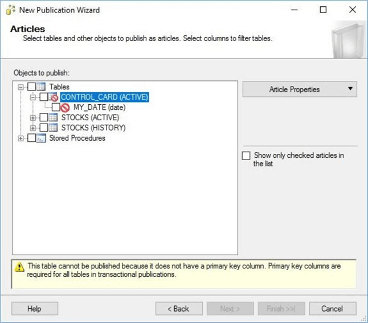
Task: Close the New Publication Wizard window
Action: click(353, 10)
